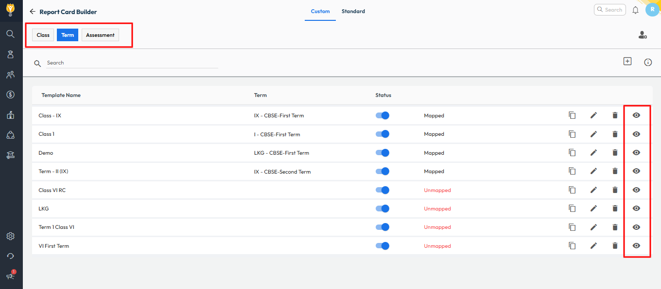Click the announcements megaphone icon in sidebar

10,275
